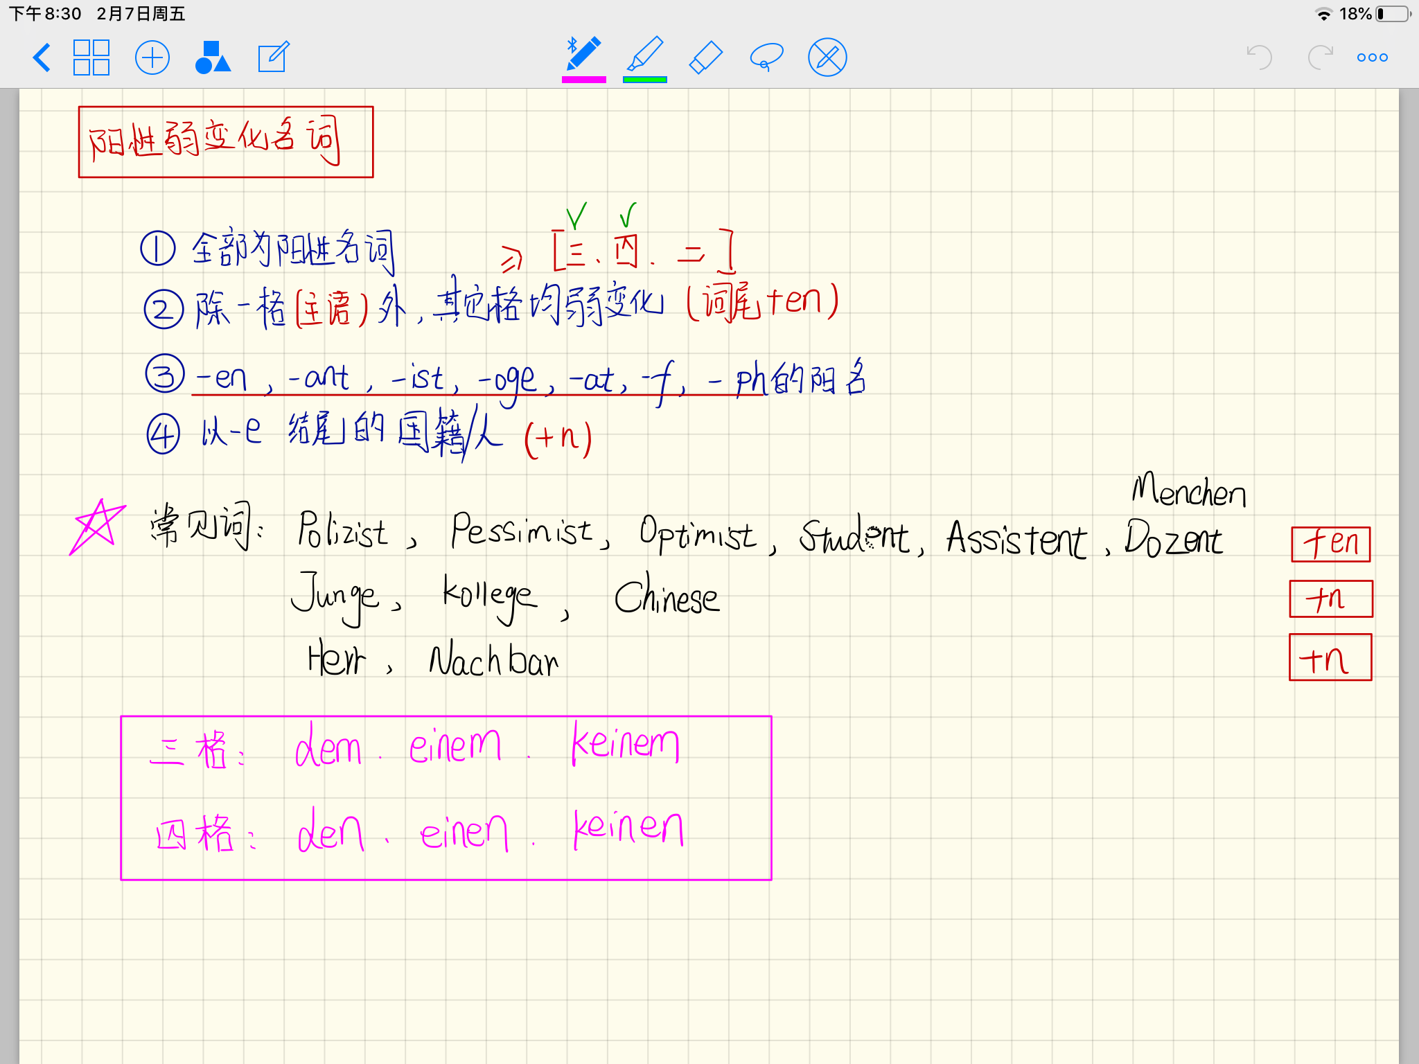Viewport: 1419px width, 1064px height.
Task: Tap the magenta box containing dem einem keinem
Action: coord(446,798)
